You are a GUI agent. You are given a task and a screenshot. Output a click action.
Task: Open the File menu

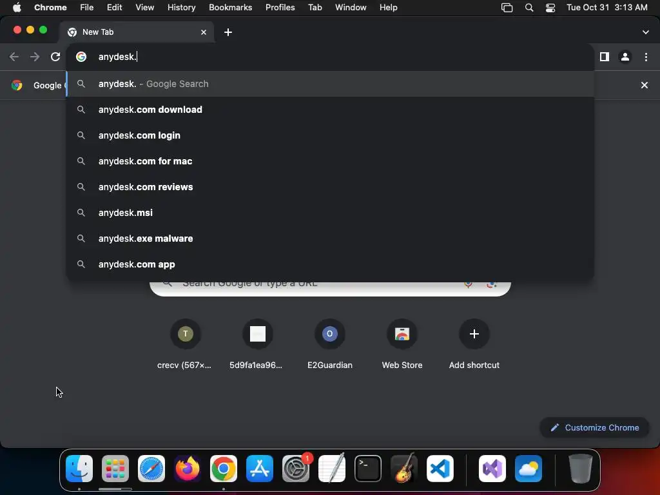pyautogui.click(x=87, y=8)
